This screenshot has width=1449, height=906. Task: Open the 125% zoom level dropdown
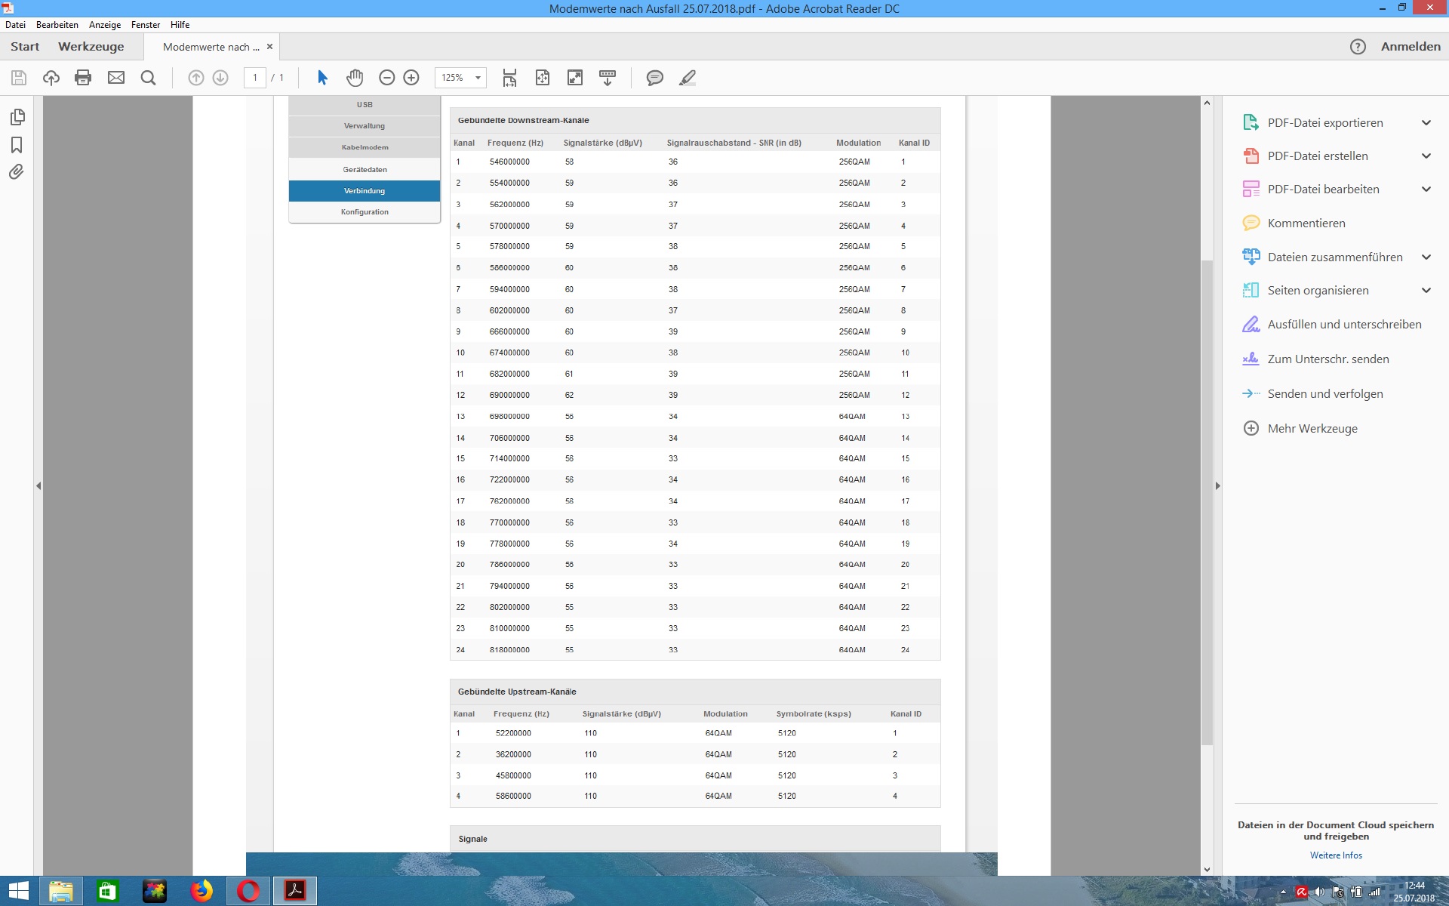click(x=478, y=78)
